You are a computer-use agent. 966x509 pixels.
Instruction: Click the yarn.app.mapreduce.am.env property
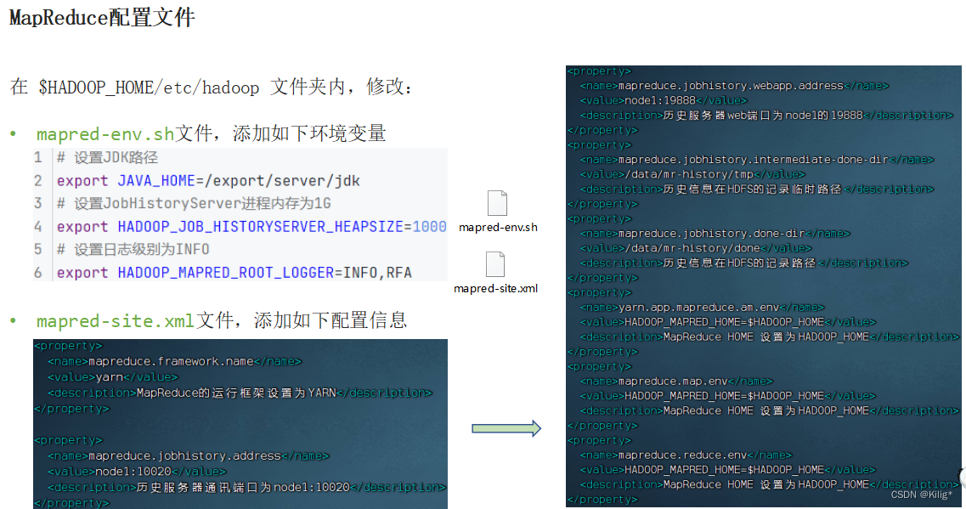coord(699,307)
